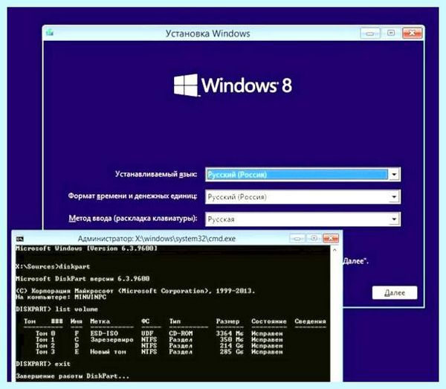Click the 'Формат времени и денежных единиц' label

[132, 196]
